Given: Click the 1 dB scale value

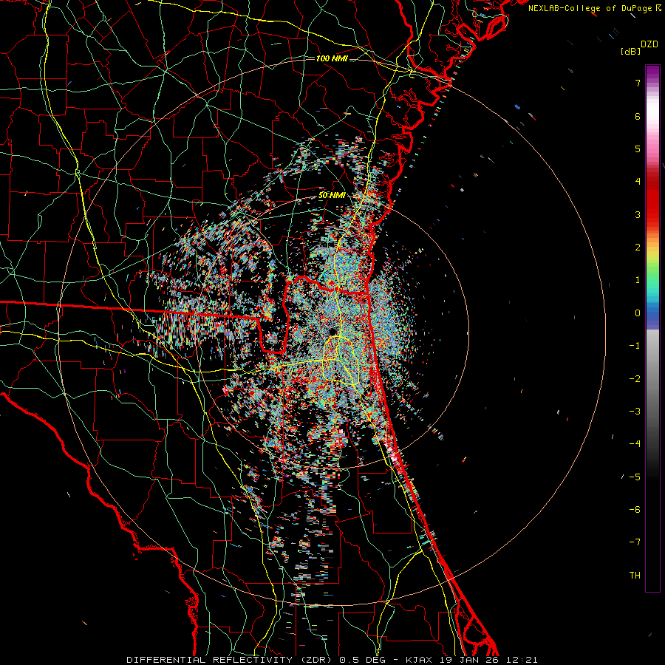Looking at the screenshot, I should (x=638, y=280).
